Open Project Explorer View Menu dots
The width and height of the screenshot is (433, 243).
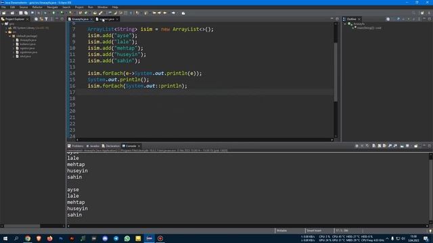(x=51, y=19)
